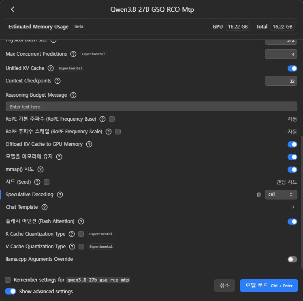
Task: Open help for Chat Template
Action: point(45,207)
